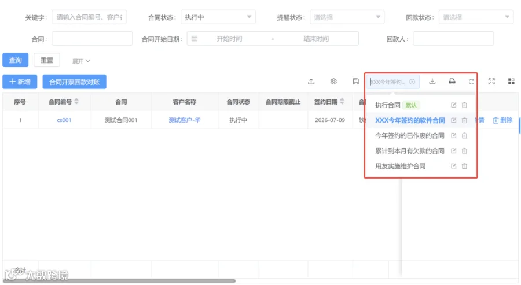Click the 新增 add button
Viewport: 521px width, 285px height.
click(20, 82)
